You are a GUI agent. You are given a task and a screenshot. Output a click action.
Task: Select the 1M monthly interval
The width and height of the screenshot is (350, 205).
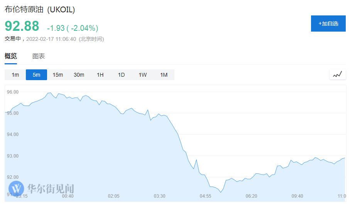point(164,75)
